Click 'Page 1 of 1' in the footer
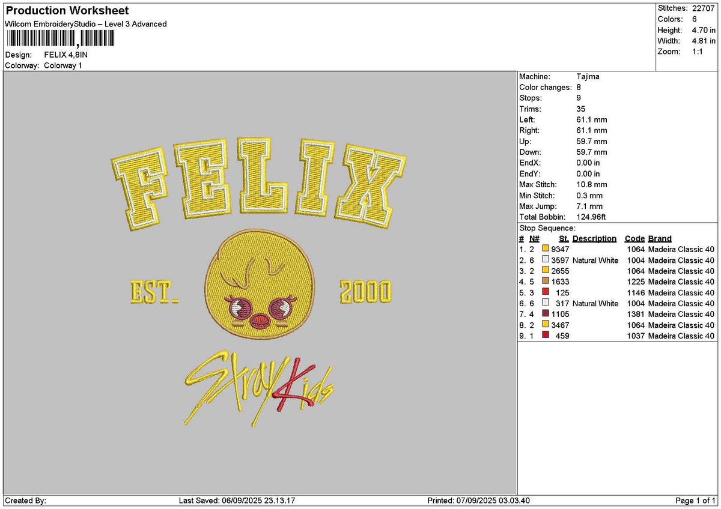The width and height of the screenshot is (721, 509). (x=696, y=501)
